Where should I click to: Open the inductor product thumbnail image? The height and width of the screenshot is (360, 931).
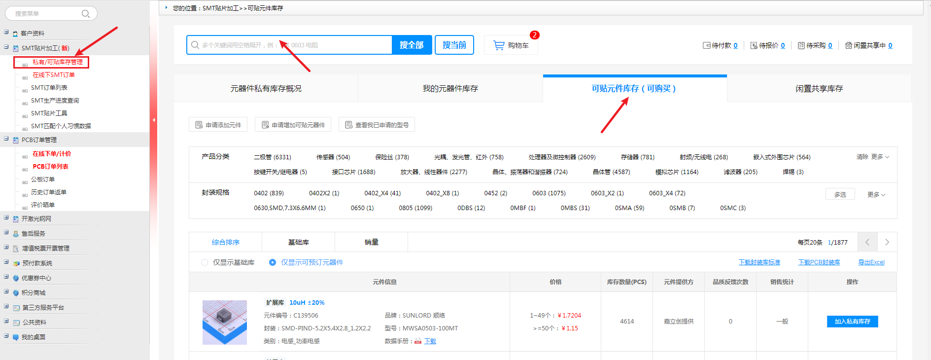coord(225,322)
